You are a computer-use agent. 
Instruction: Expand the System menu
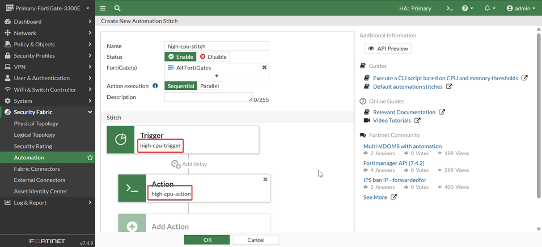(x=48, y=101)
